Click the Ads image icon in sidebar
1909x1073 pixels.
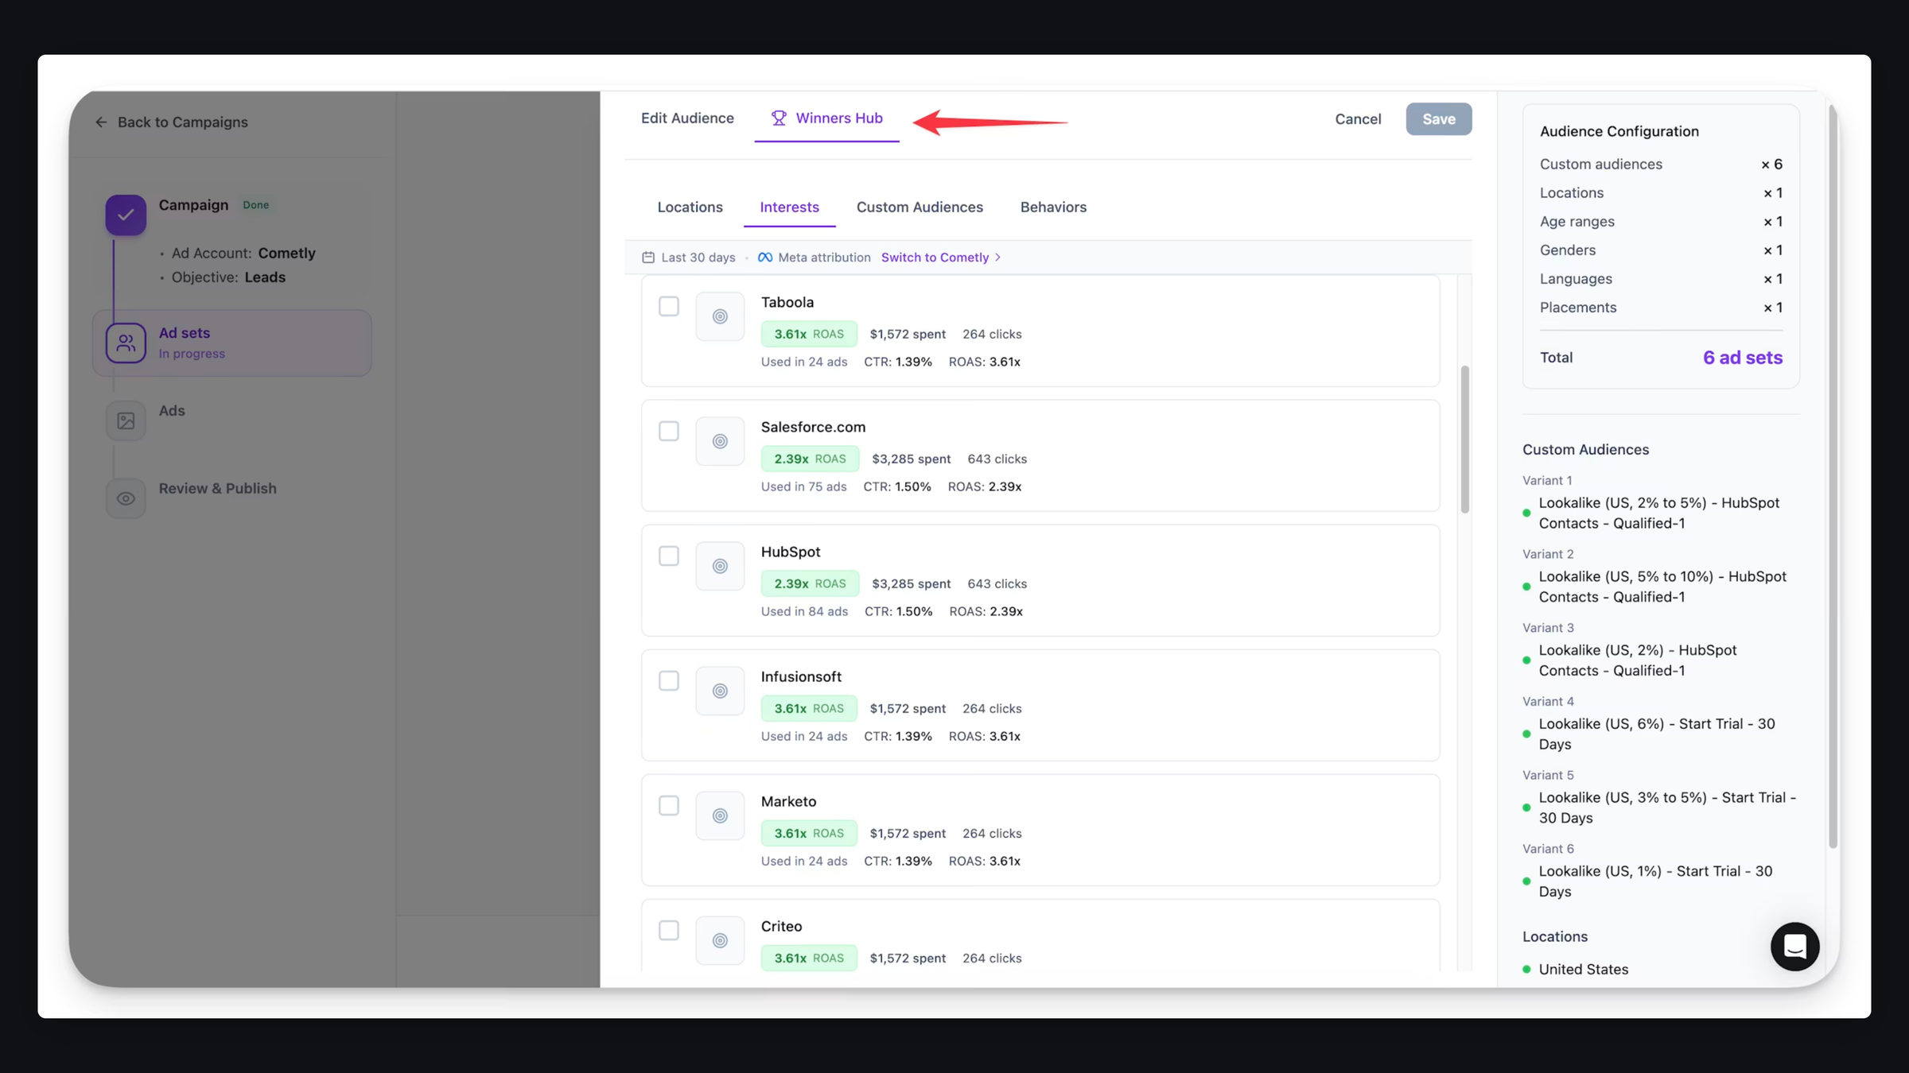[126, 420]
